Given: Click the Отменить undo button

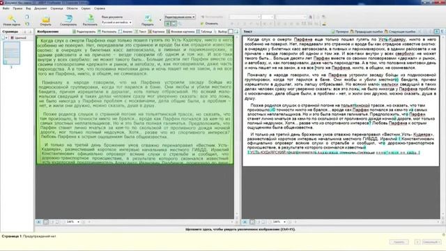Looking at the screenshot, I should 209,24.
